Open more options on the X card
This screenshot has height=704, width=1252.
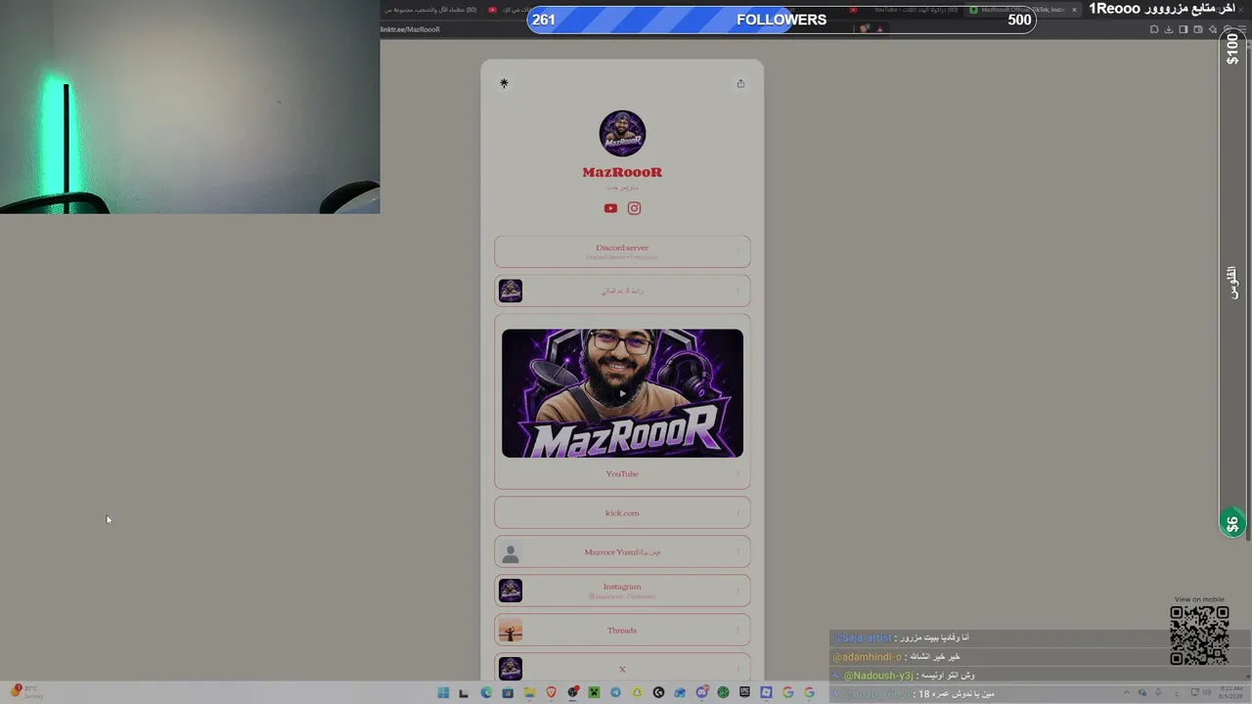pyautogui.click(x=738, y=669)
